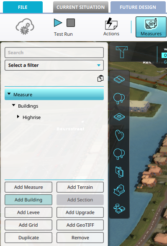Screen dimensions: 167x246
Task: Click the Add Upgrade button
Action: [80, 212]
